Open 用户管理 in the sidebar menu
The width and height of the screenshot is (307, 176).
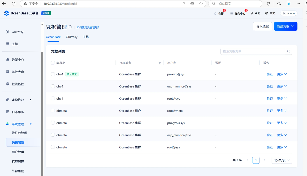pos(18,152)
